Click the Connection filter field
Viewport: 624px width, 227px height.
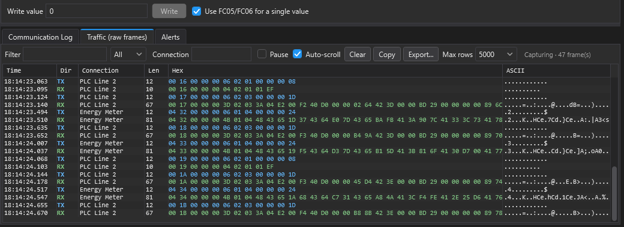pyautogui.click(x=221, y=54)
